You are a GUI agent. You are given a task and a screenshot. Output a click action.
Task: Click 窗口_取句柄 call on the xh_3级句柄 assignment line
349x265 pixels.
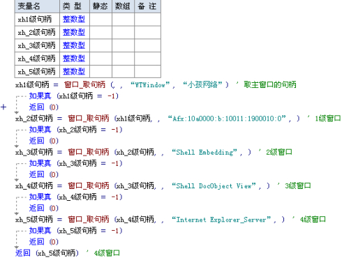(x=89, y=152)
